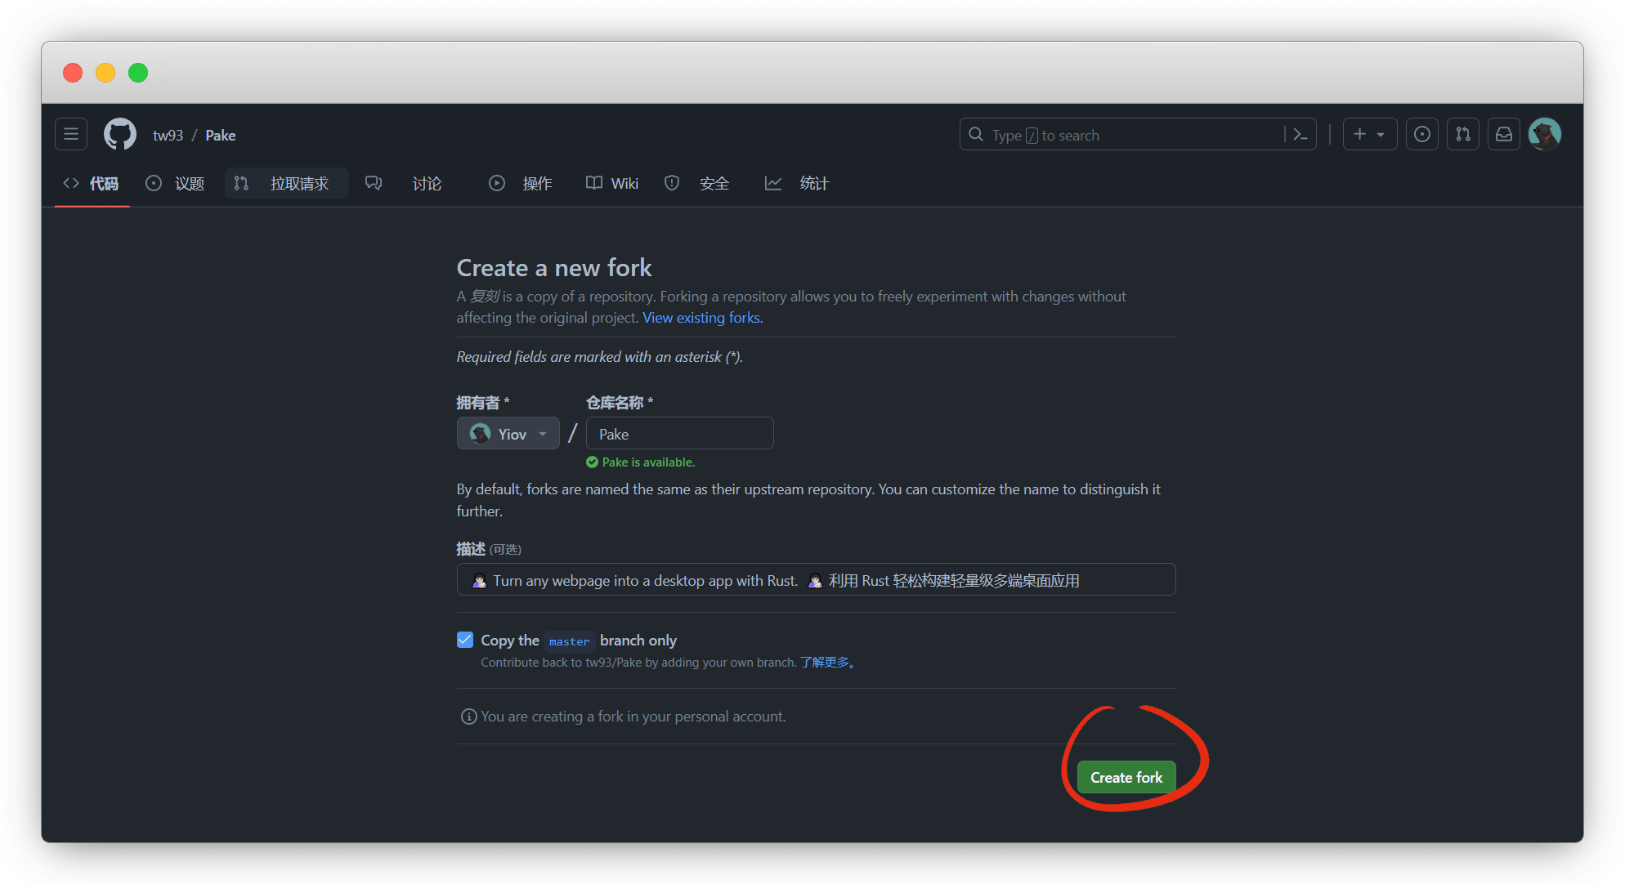Expand the Yiov owner dropdown
Viewport: 1625px width, 884px height.
(508, 434)
